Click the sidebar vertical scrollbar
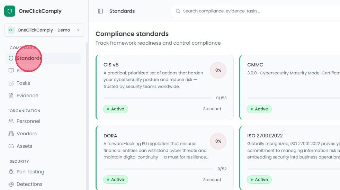 pyautogui.click(x=87, y=116)
